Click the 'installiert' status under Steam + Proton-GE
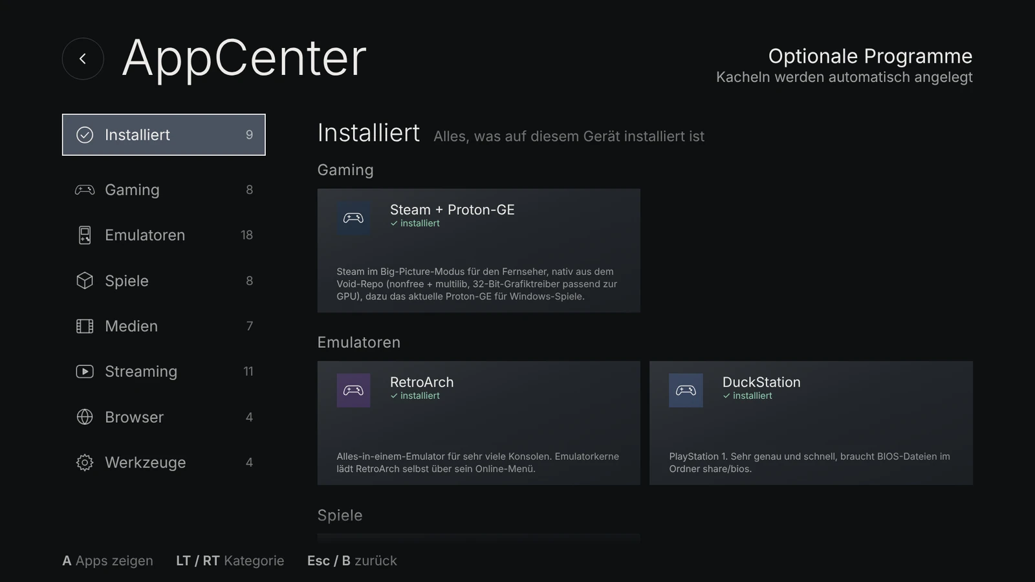 tap(415, 223)
